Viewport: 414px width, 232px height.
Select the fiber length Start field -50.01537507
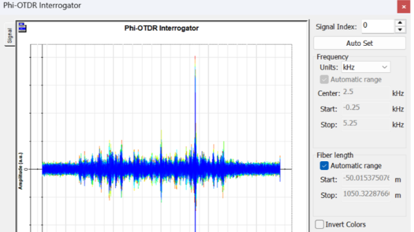tap(365, 179)
